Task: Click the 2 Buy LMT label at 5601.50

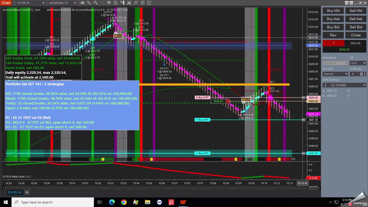Action: pyautogui.click(x=202, y=120)
